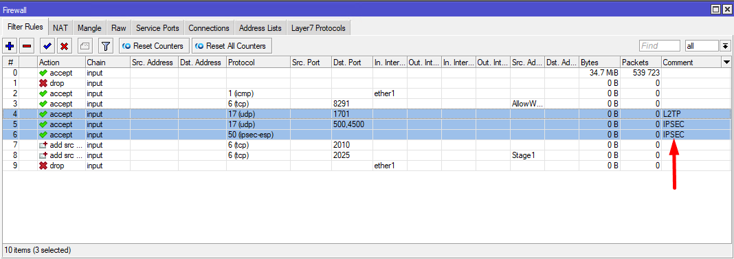Open the Mangle tab
Image resolution: width=734 pixels, height=259 pixels.
tap(89, 28)
